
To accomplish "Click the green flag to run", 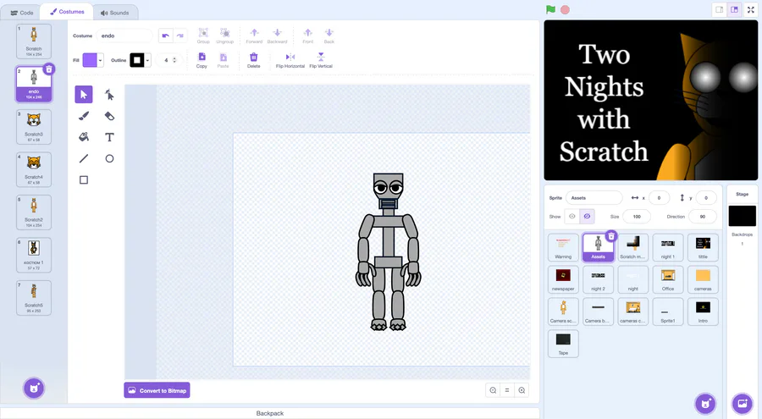I will tap(550, 9).
